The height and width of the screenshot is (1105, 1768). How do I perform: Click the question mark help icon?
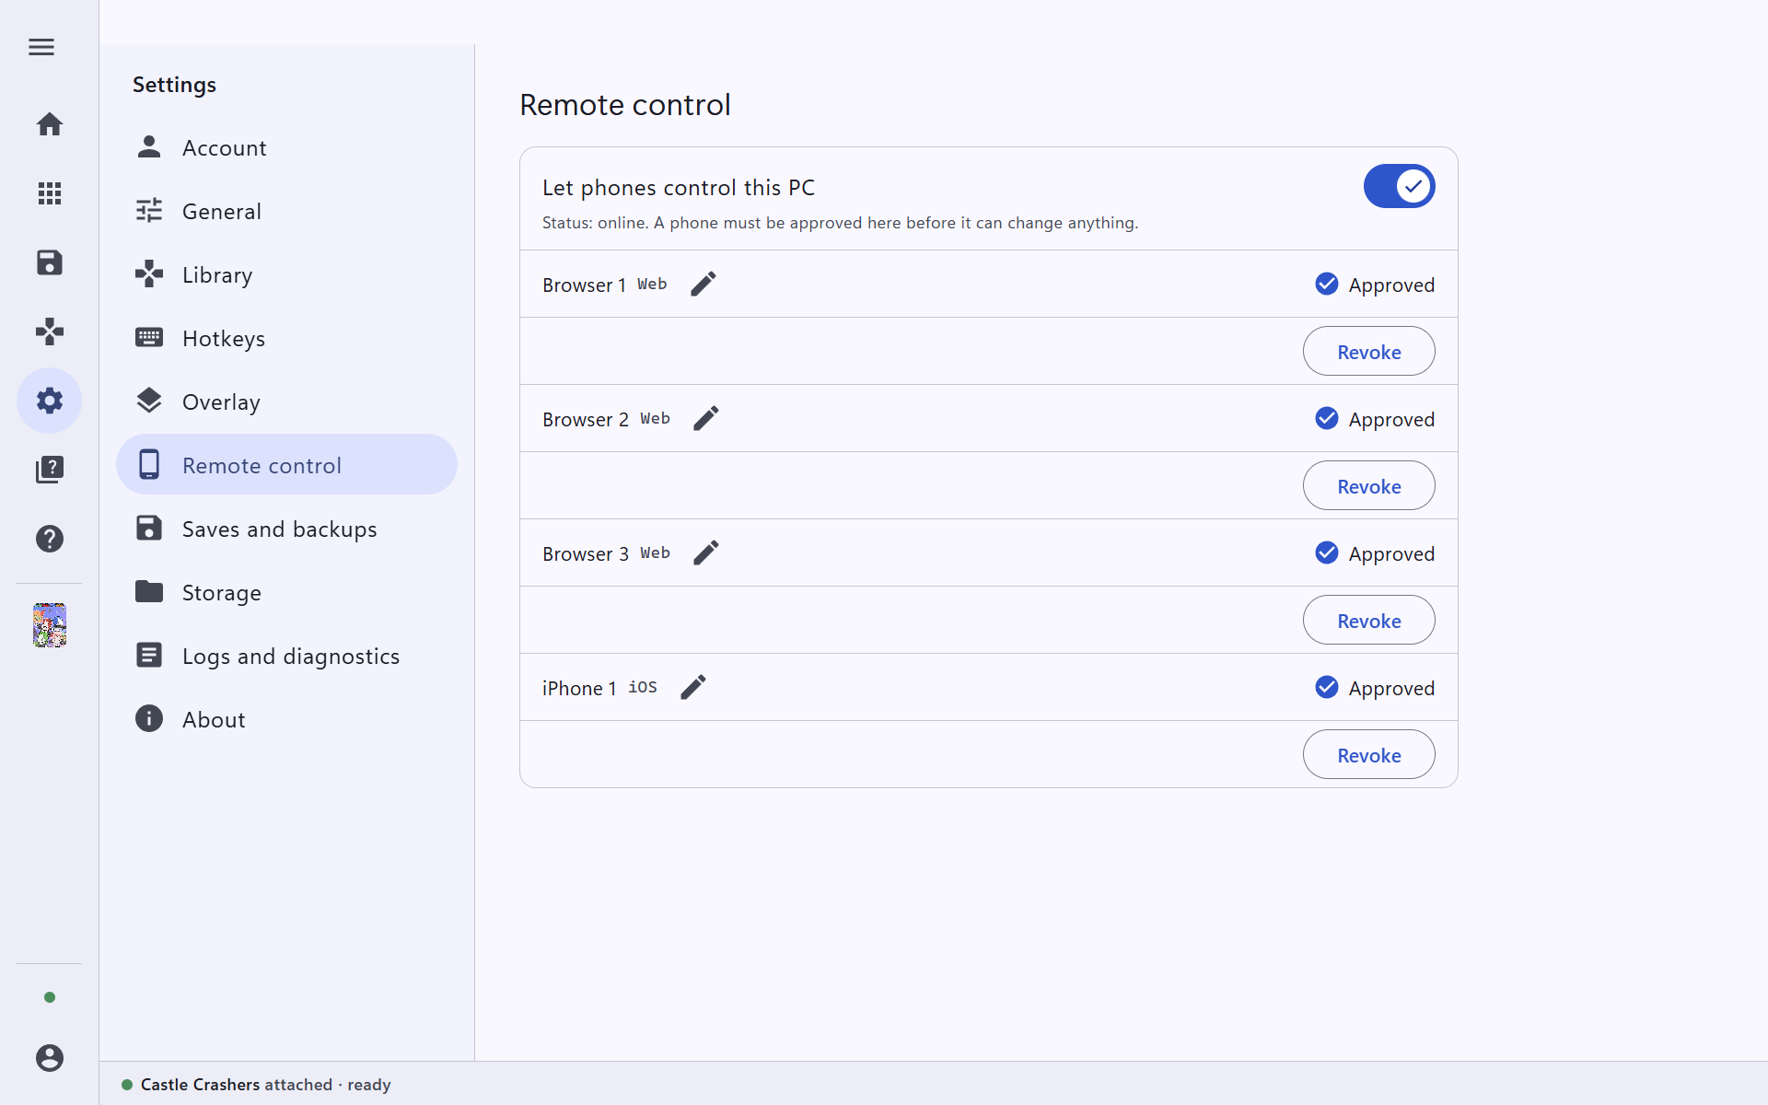point(50,539)
